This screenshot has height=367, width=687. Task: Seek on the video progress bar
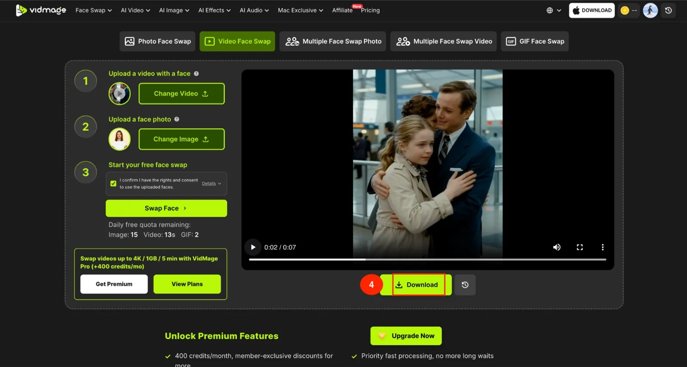tap(428, 259)
